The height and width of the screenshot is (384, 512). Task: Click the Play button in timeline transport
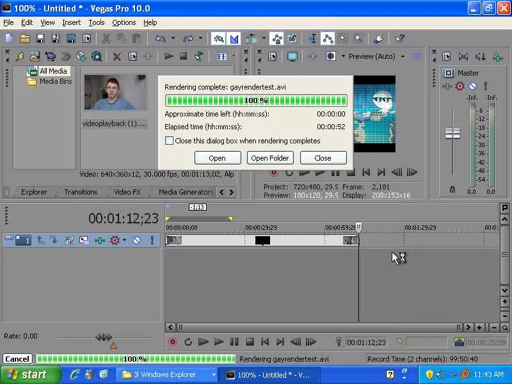click(218, 342)
